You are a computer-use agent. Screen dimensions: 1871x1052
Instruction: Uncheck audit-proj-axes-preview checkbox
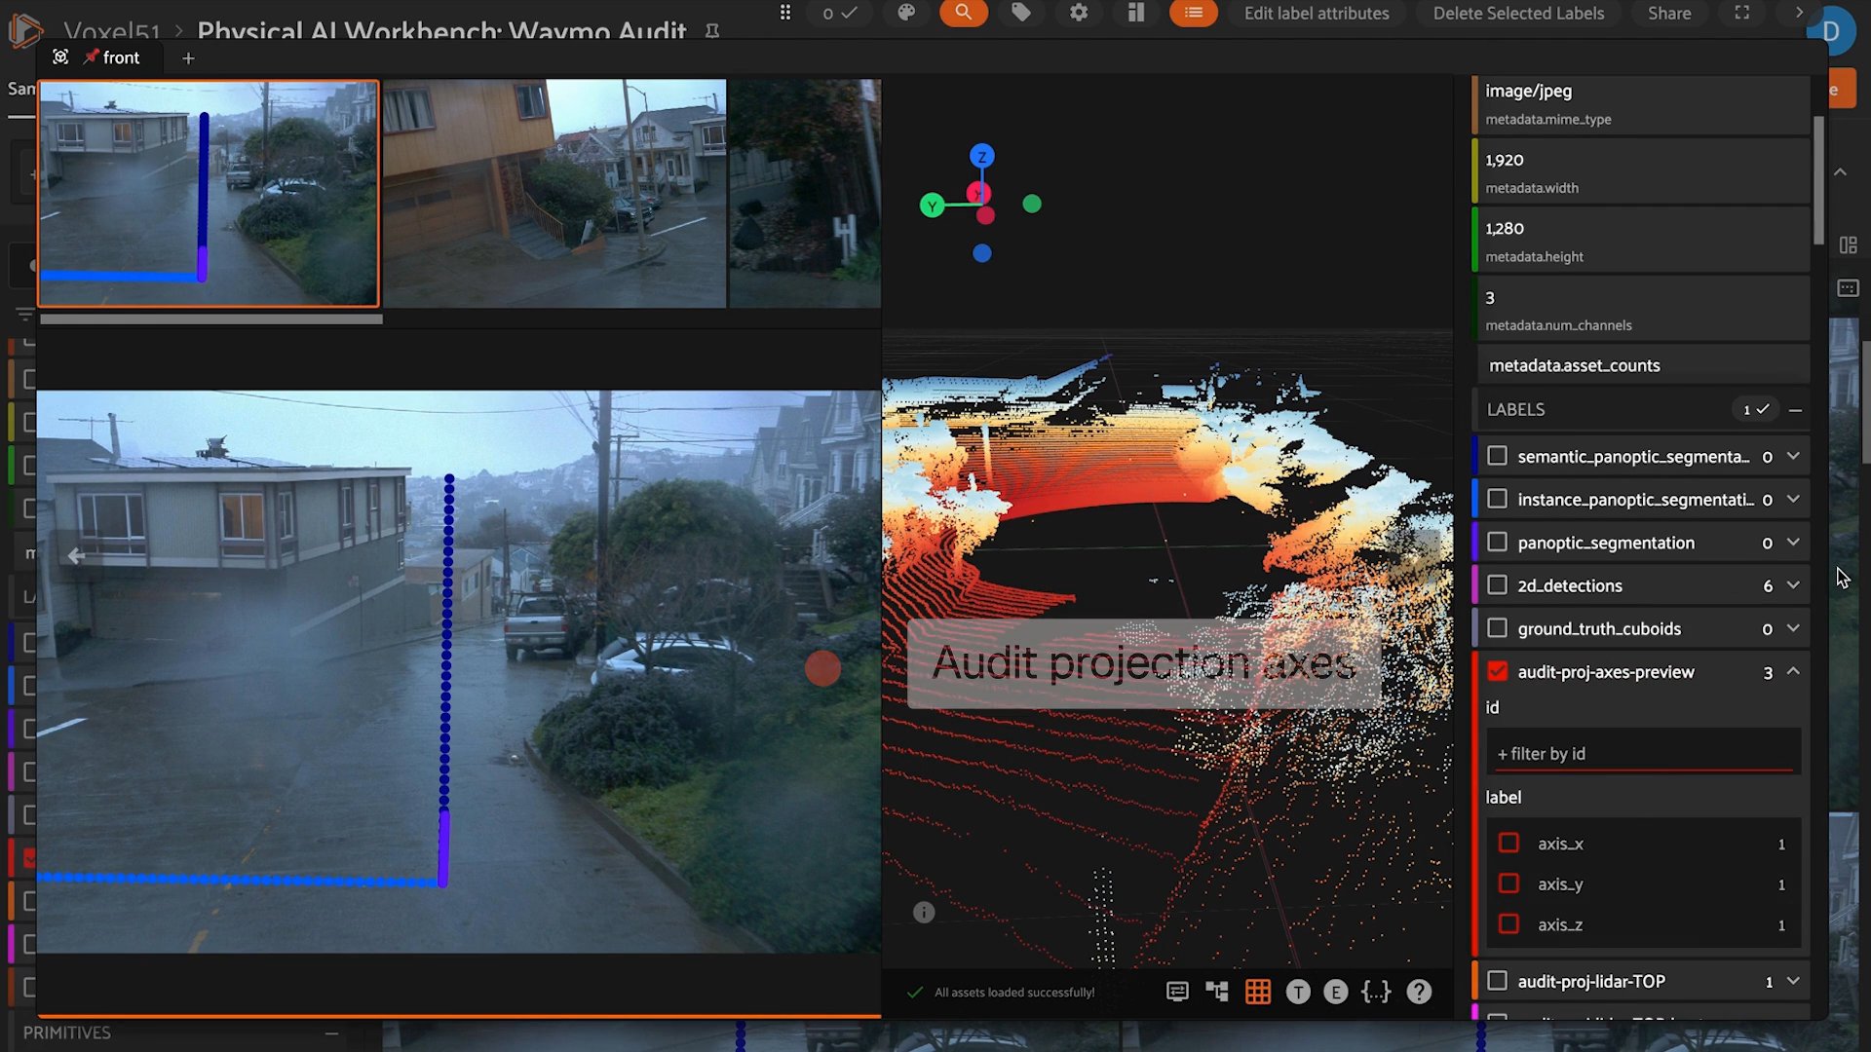coord(1498,671)
